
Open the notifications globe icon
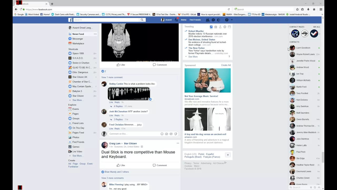click(x=219, y=20)
